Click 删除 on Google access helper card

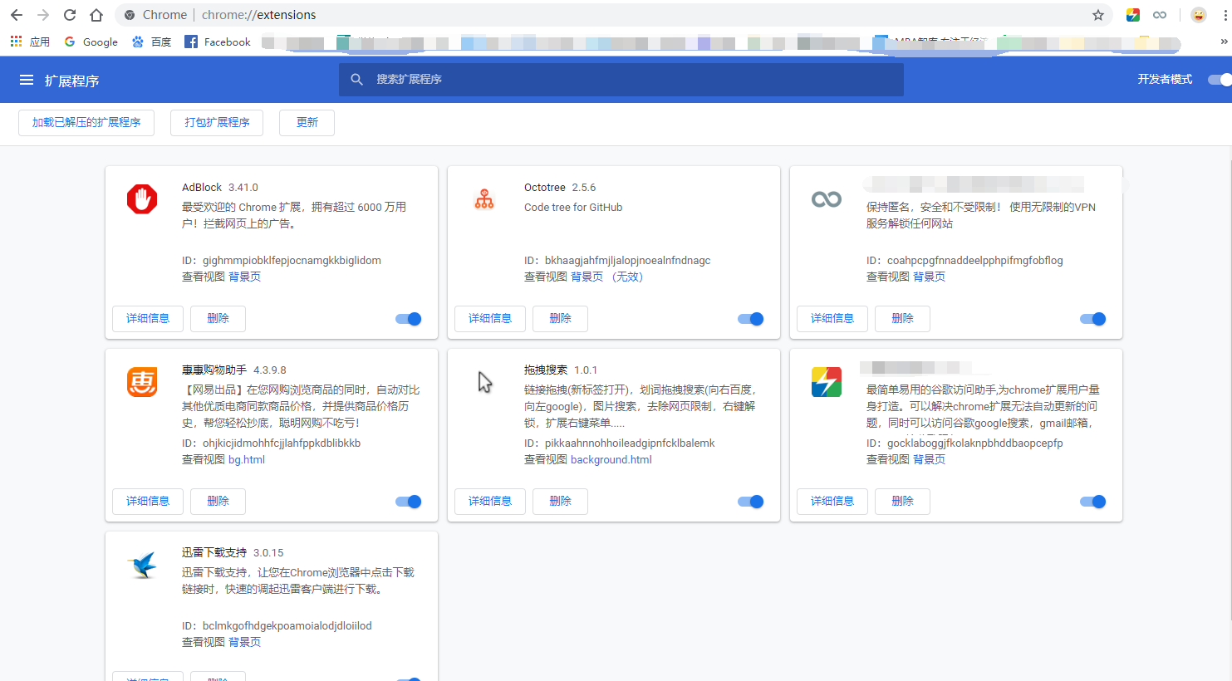coord(902,502)
